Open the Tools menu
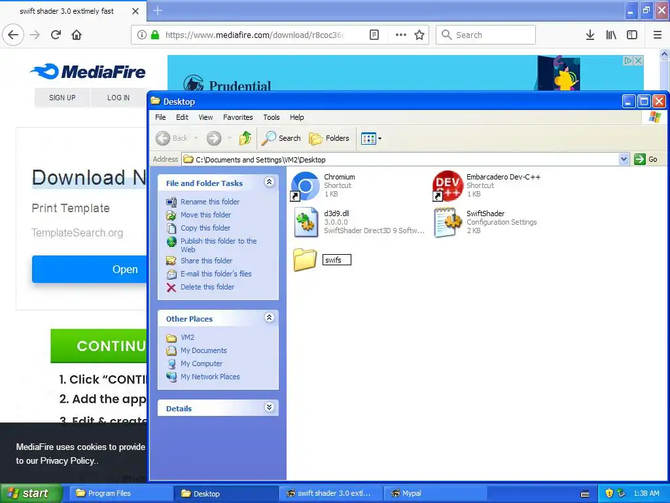This screenshot has height=503, width=670. [x=272, y=117]
